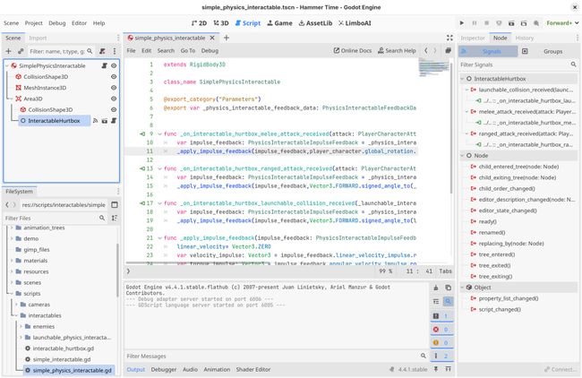Go to previous edited script location
582x378 pixels.
pyautogui.click(x=425, y=50)
